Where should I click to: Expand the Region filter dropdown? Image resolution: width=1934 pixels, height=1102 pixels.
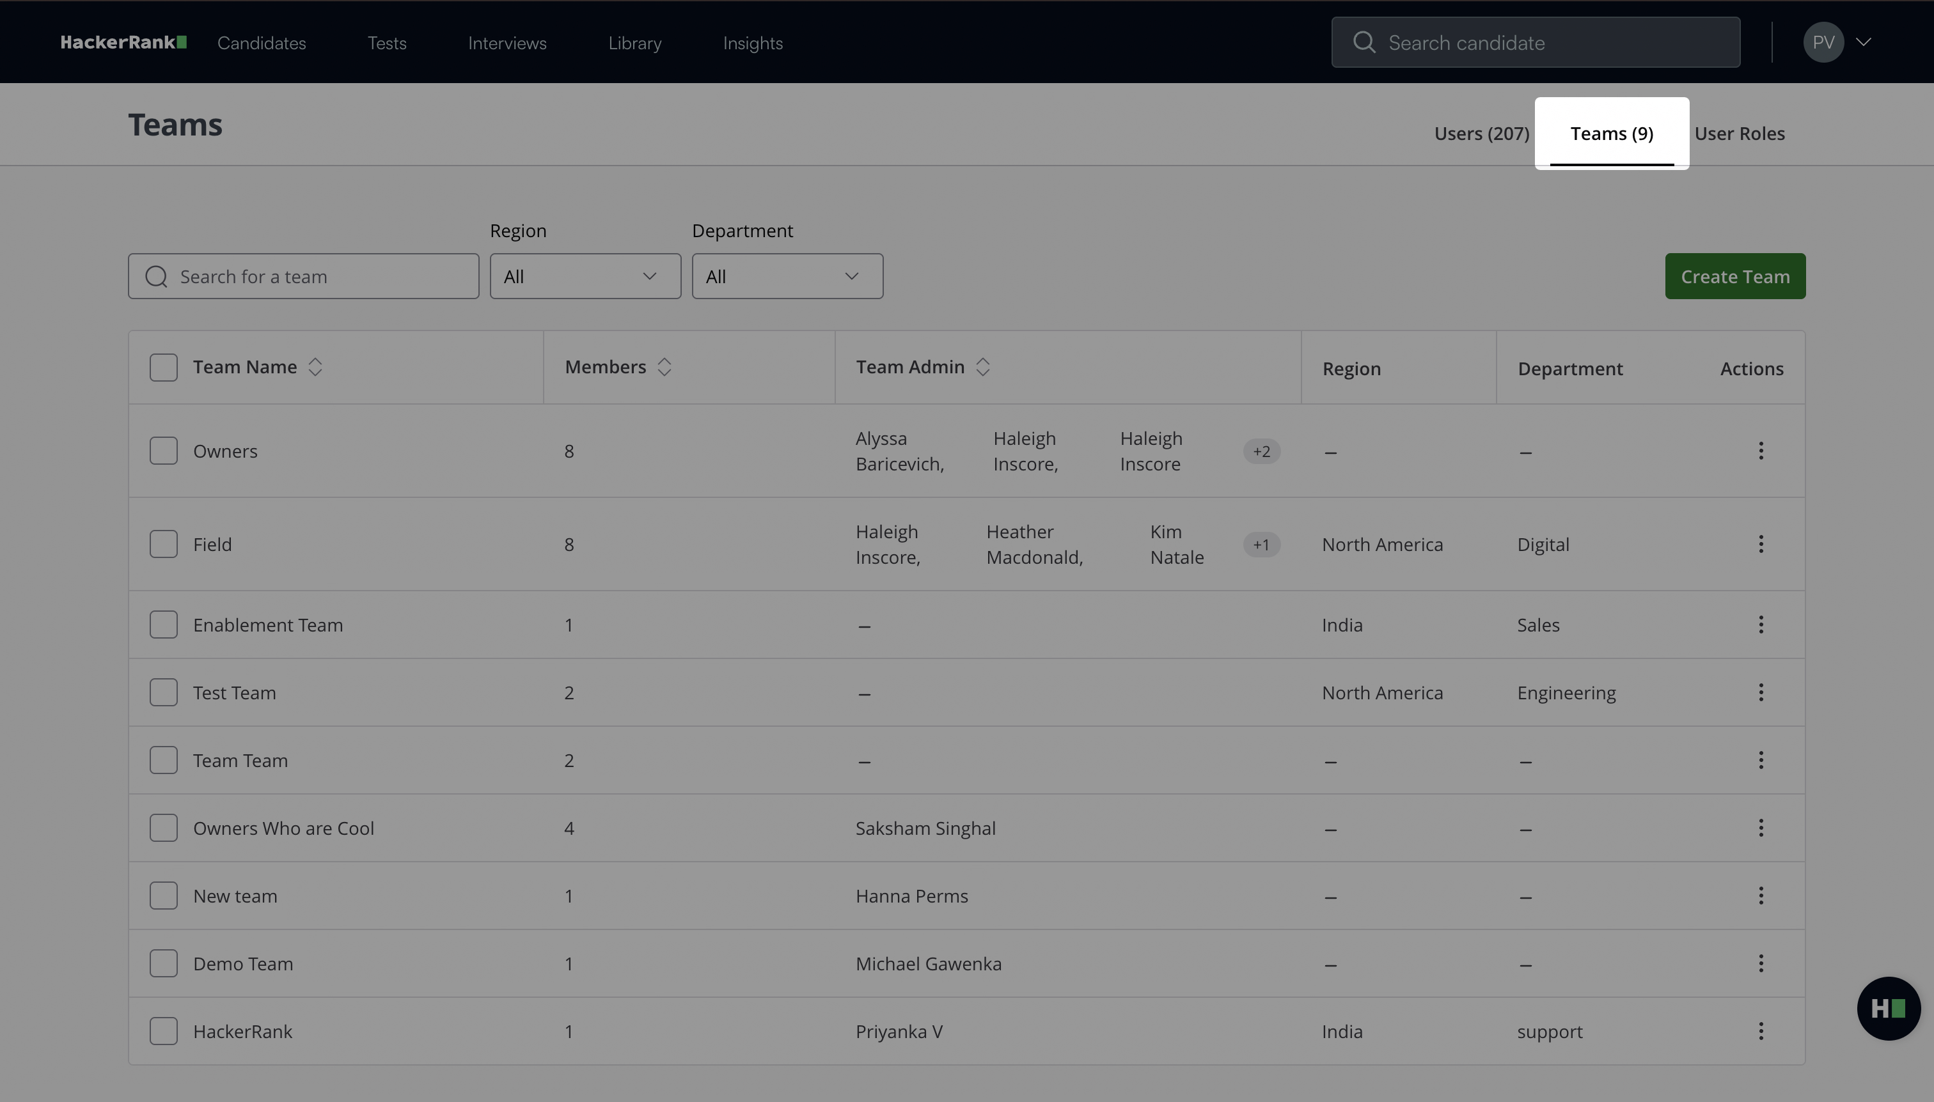click(x=585, y=276)
